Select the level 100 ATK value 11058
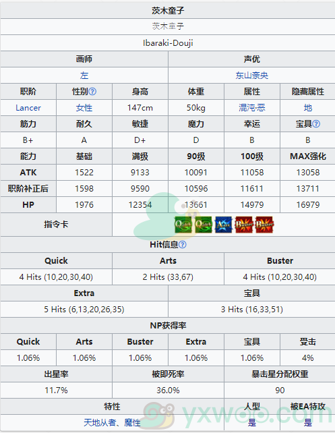This screenshot has width=335, height=433. 252,172
